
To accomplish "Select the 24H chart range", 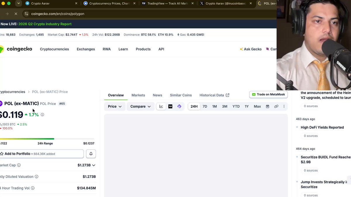I will tap(194, 107).
